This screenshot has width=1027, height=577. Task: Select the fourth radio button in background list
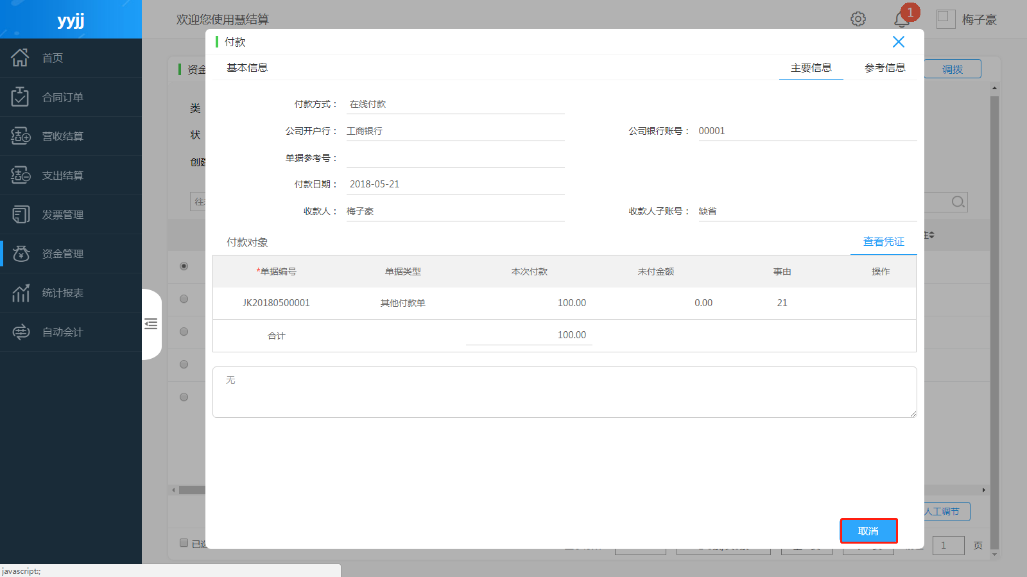184,364
